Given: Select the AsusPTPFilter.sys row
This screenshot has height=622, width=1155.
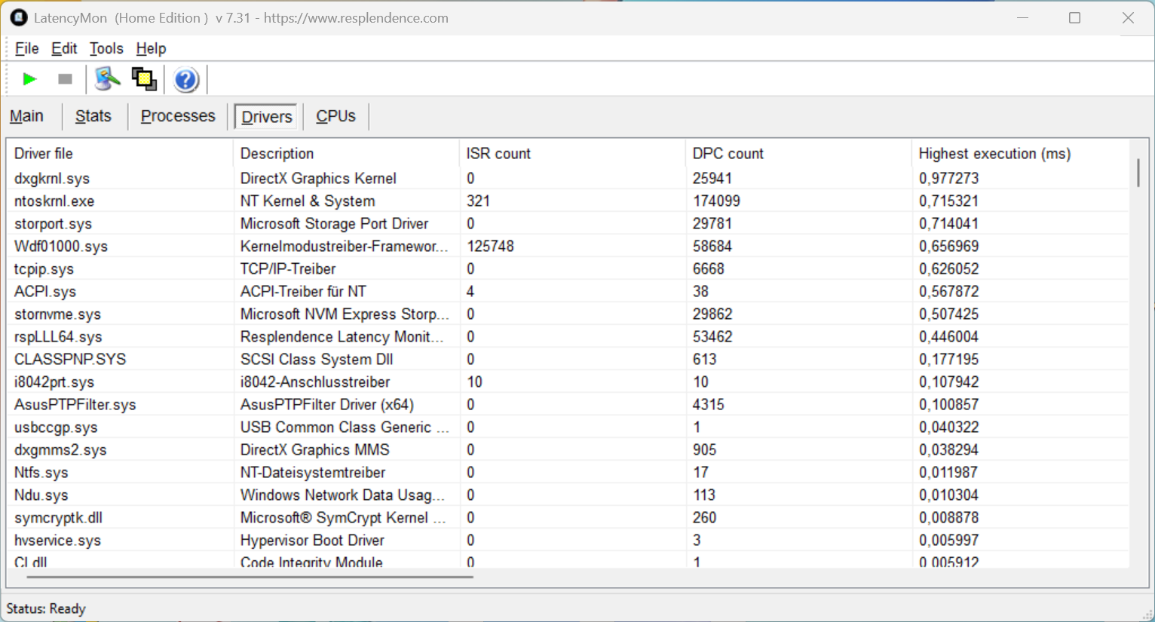Looking at the screenshot, I should [568, 405].
